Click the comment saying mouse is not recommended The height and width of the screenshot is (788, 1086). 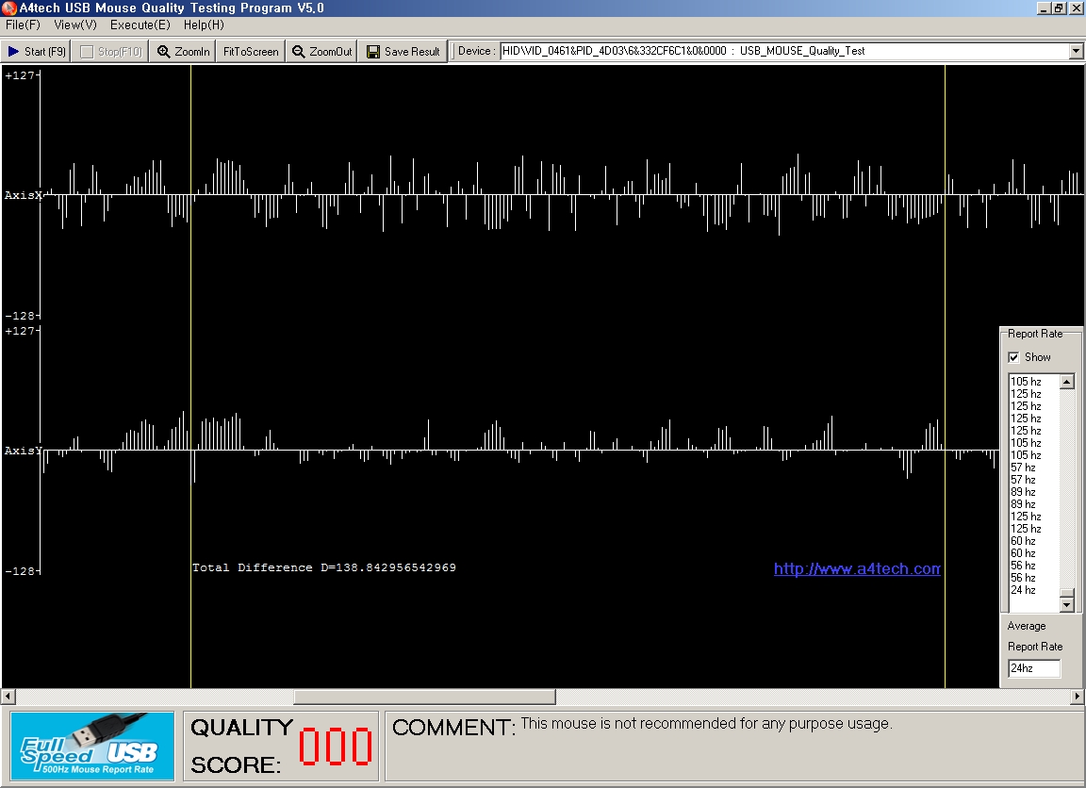pyautogui.click(x=706, y=724)
